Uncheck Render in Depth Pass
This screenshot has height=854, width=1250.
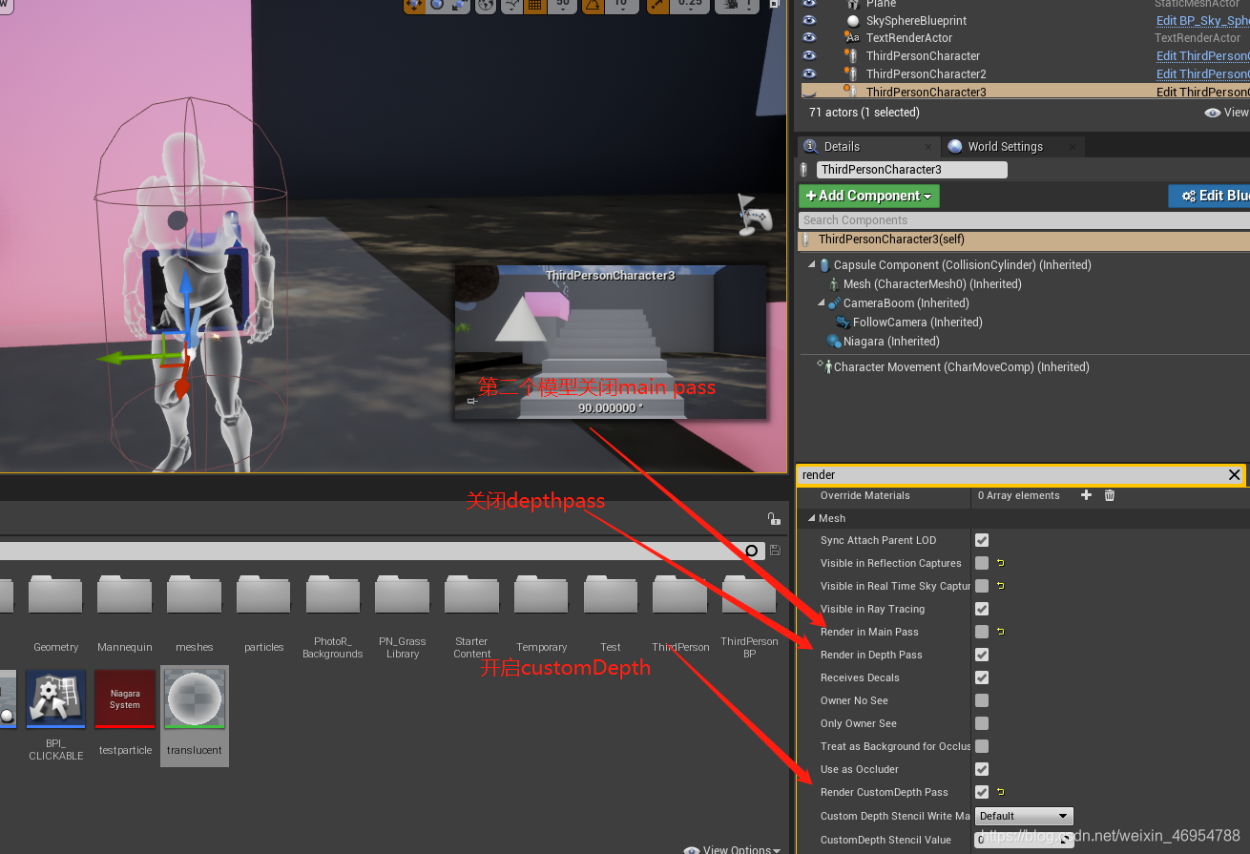click(982, 655)
